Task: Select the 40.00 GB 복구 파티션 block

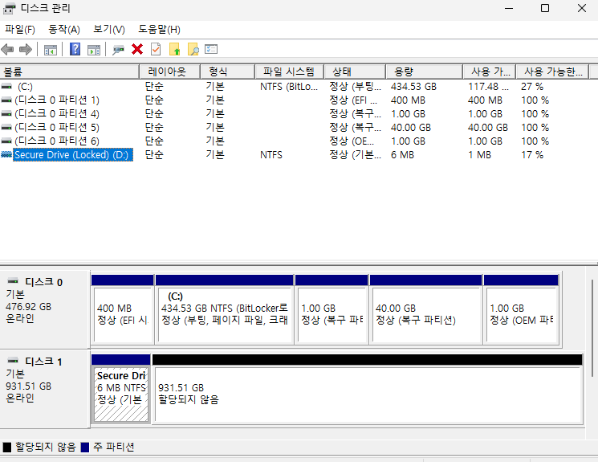Action: [426, 309]
